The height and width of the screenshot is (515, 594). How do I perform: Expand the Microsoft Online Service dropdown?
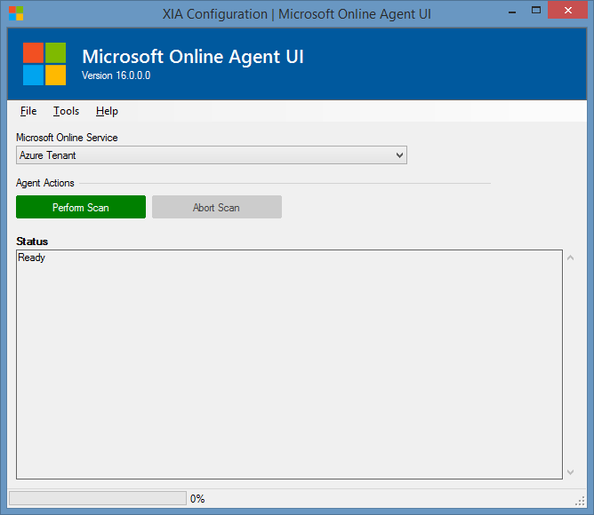pyautogui.click(x=212, y=155)
